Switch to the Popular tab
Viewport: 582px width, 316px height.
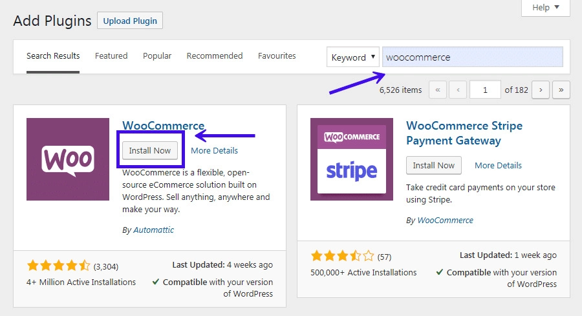coord(157,56)
